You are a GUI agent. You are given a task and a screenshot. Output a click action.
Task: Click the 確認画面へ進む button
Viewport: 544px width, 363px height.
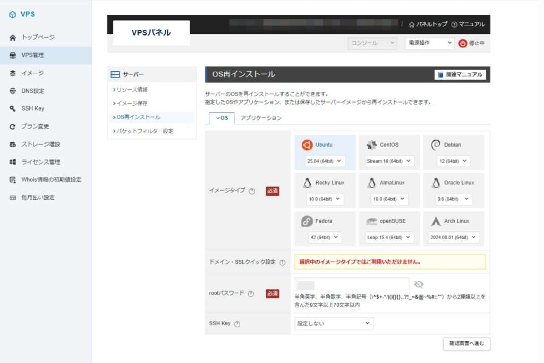coord(466,343)
